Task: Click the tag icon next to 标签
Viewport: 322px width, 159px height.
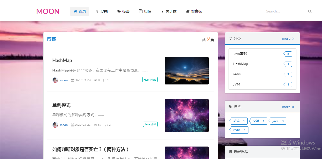Action: tap(118, 11)
